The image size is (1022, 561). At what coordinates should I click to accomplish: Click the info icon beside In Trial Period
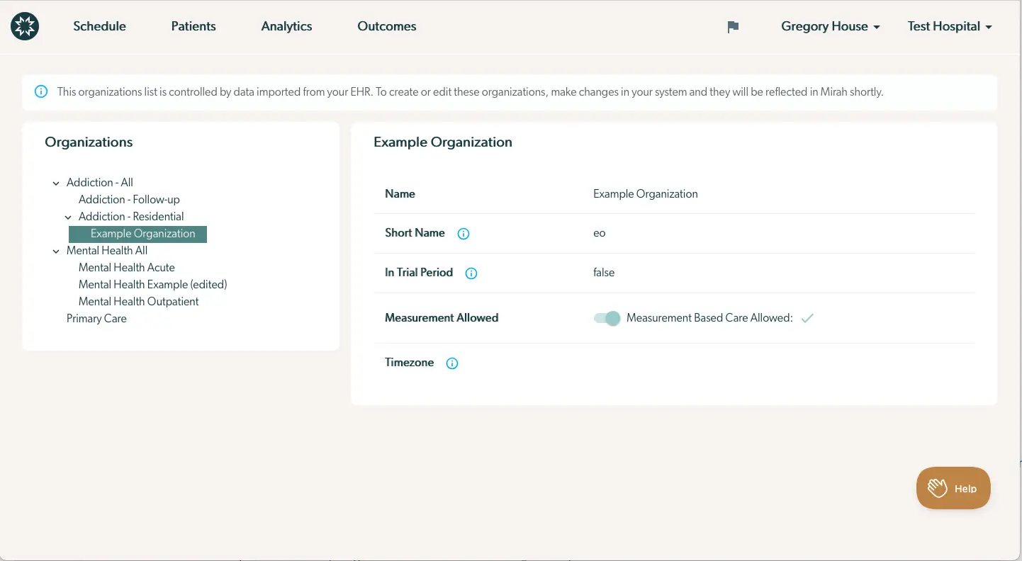point(471,273)
